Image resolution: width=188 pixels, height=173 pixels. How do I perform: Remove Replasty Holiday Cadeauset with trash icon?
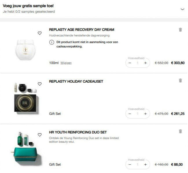(180, 81)
